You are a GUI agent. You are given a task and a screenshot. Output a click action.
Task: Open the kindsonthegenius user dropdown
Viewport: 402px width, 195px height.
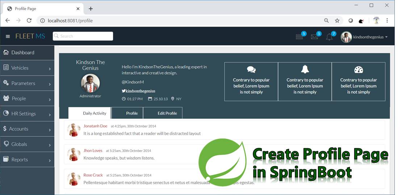370,37
